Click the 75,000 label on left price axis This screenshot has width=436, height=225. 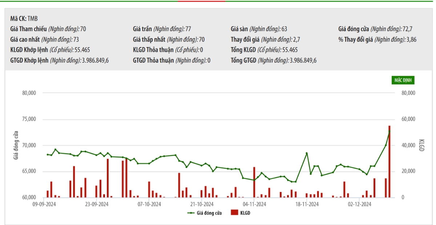coord(29,119)
